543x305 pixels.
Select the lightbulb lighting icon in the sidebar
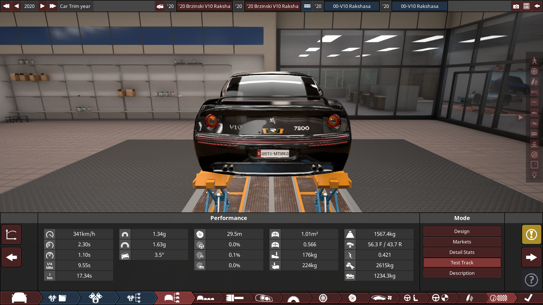click(535, 175)
